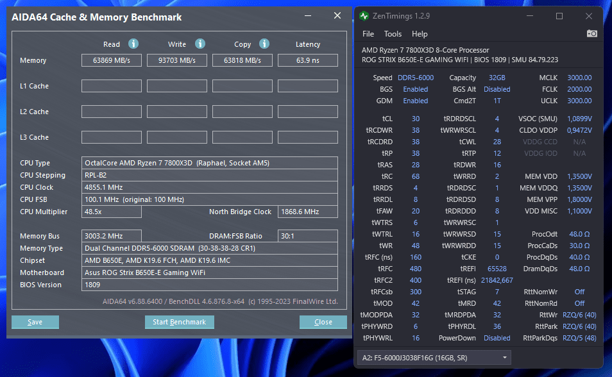Click the CPU FSB 100.1 MHz field
The image size is (612, 377).
click(x=210, y=199)
